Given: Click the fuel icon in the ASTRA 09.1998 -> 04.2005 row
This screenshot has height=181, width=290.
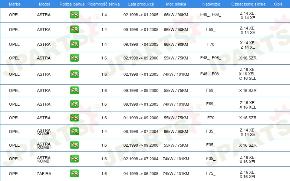Looking at the screenshot, I should pos(74,44).
